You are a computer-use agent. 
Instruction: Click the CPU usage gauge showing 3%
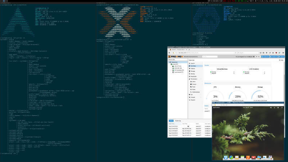point(215,95)
